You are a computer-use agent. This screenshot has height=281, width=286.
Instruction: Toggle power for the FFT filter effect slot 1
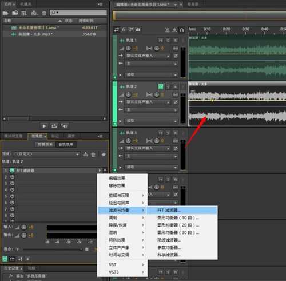12,170
